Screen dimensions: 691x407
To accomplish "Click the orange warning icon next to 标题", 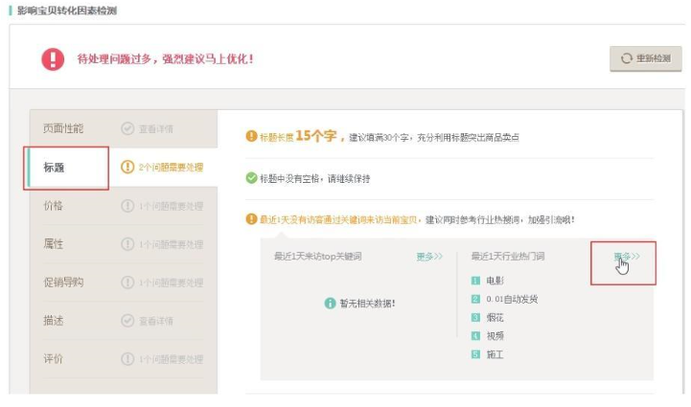I will point(127,168).
